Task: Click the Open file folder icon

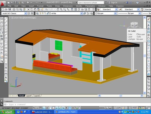Action: pos(6,9)
